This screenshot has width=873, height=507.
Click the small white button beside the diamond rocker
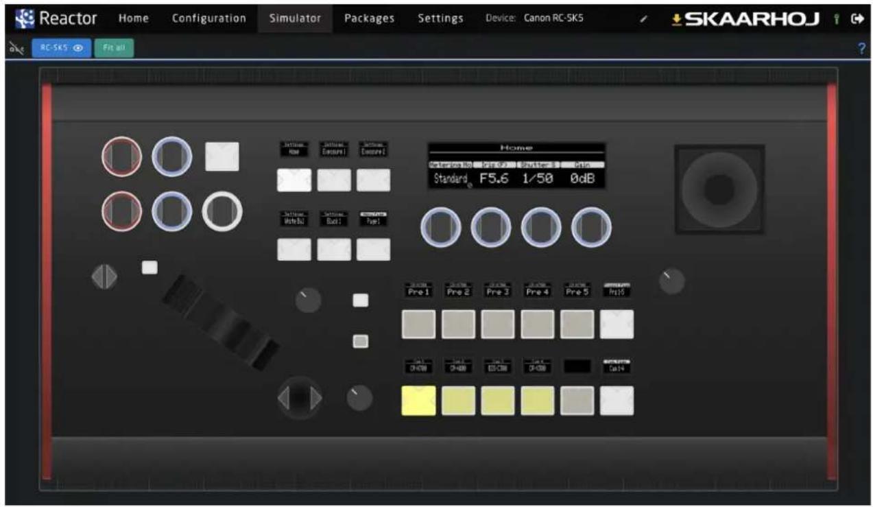[x=150, y=268]
